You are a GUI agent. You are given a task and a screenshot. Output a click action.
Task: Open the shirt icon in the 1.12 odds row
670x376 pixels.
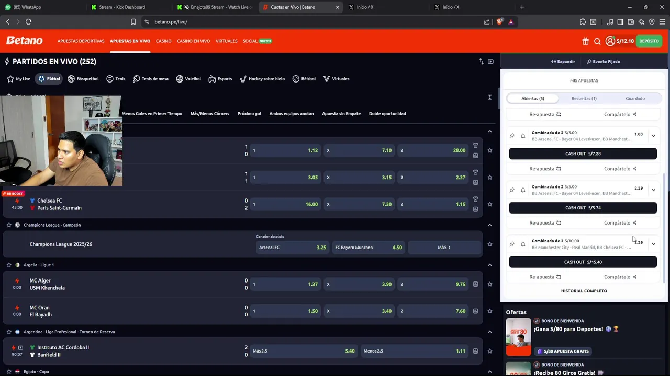click(x=475, y=145)
